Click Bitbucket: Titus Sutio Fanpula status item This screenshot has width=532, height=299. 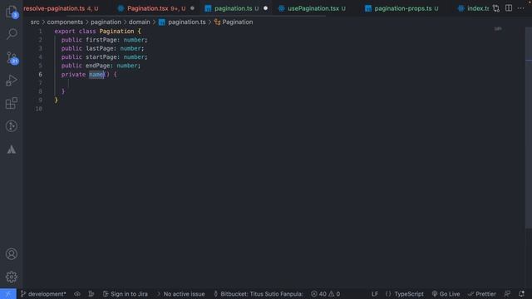pyautogui.click(x=259, y=294)
